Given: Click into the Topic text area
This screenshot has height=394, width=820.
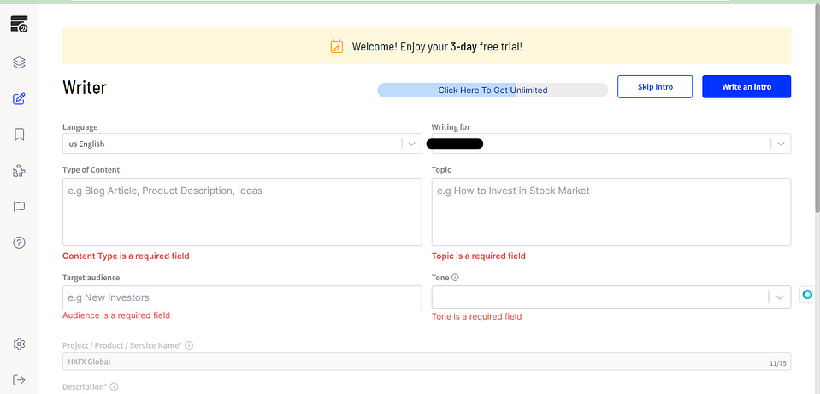Looking at the screenshot, I should coord(611,212).
